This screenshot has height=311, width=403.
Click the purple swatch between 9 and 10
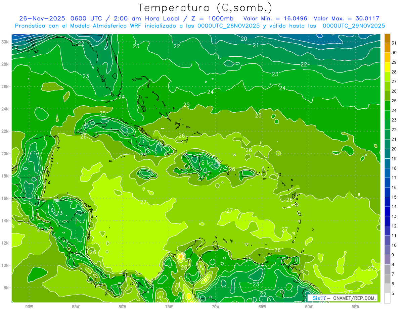(x=388, y=250)
